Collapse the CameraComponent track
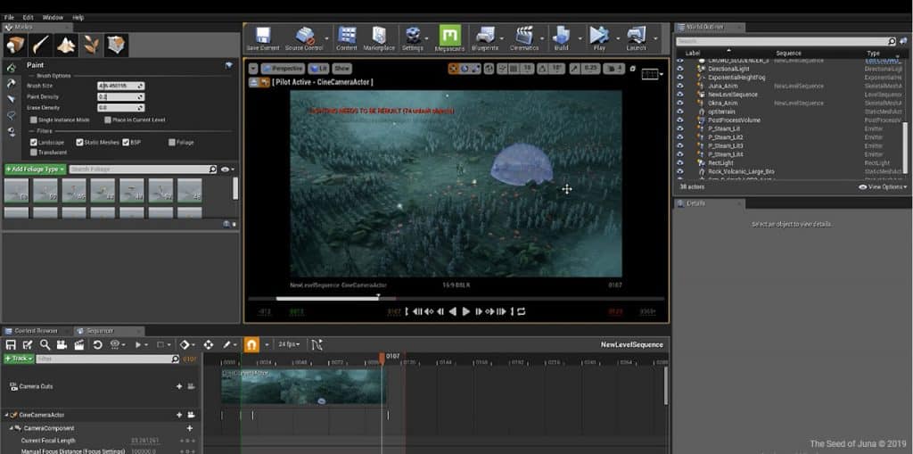This screenshot has width=913, height=454. click(11, 428)
